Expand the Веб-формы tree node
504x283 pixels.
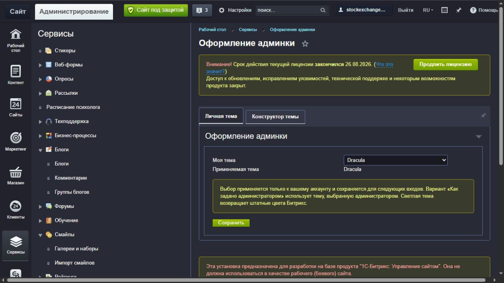pyautogui.click(x=40, y=65)
